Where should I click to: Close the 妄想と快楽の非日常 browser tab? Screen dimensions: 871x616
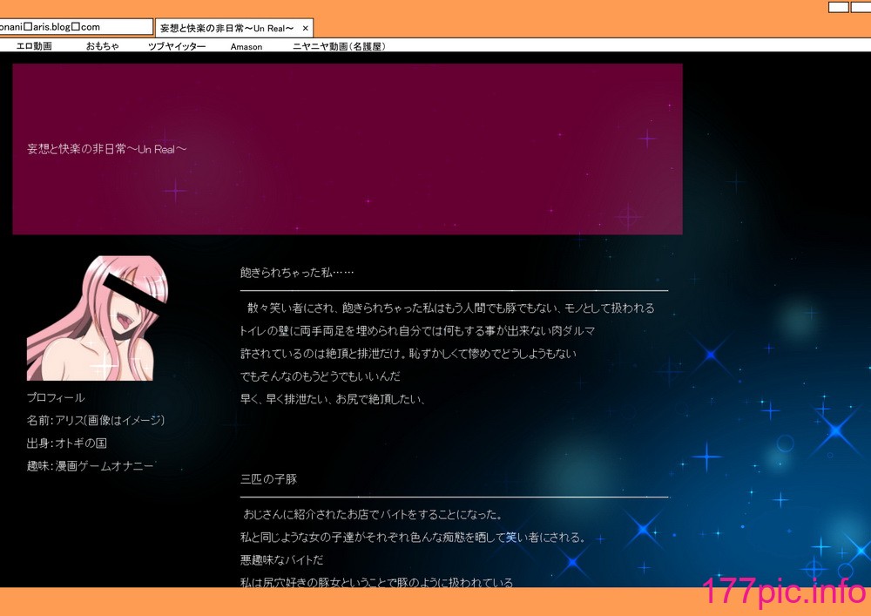pos(305,29)
